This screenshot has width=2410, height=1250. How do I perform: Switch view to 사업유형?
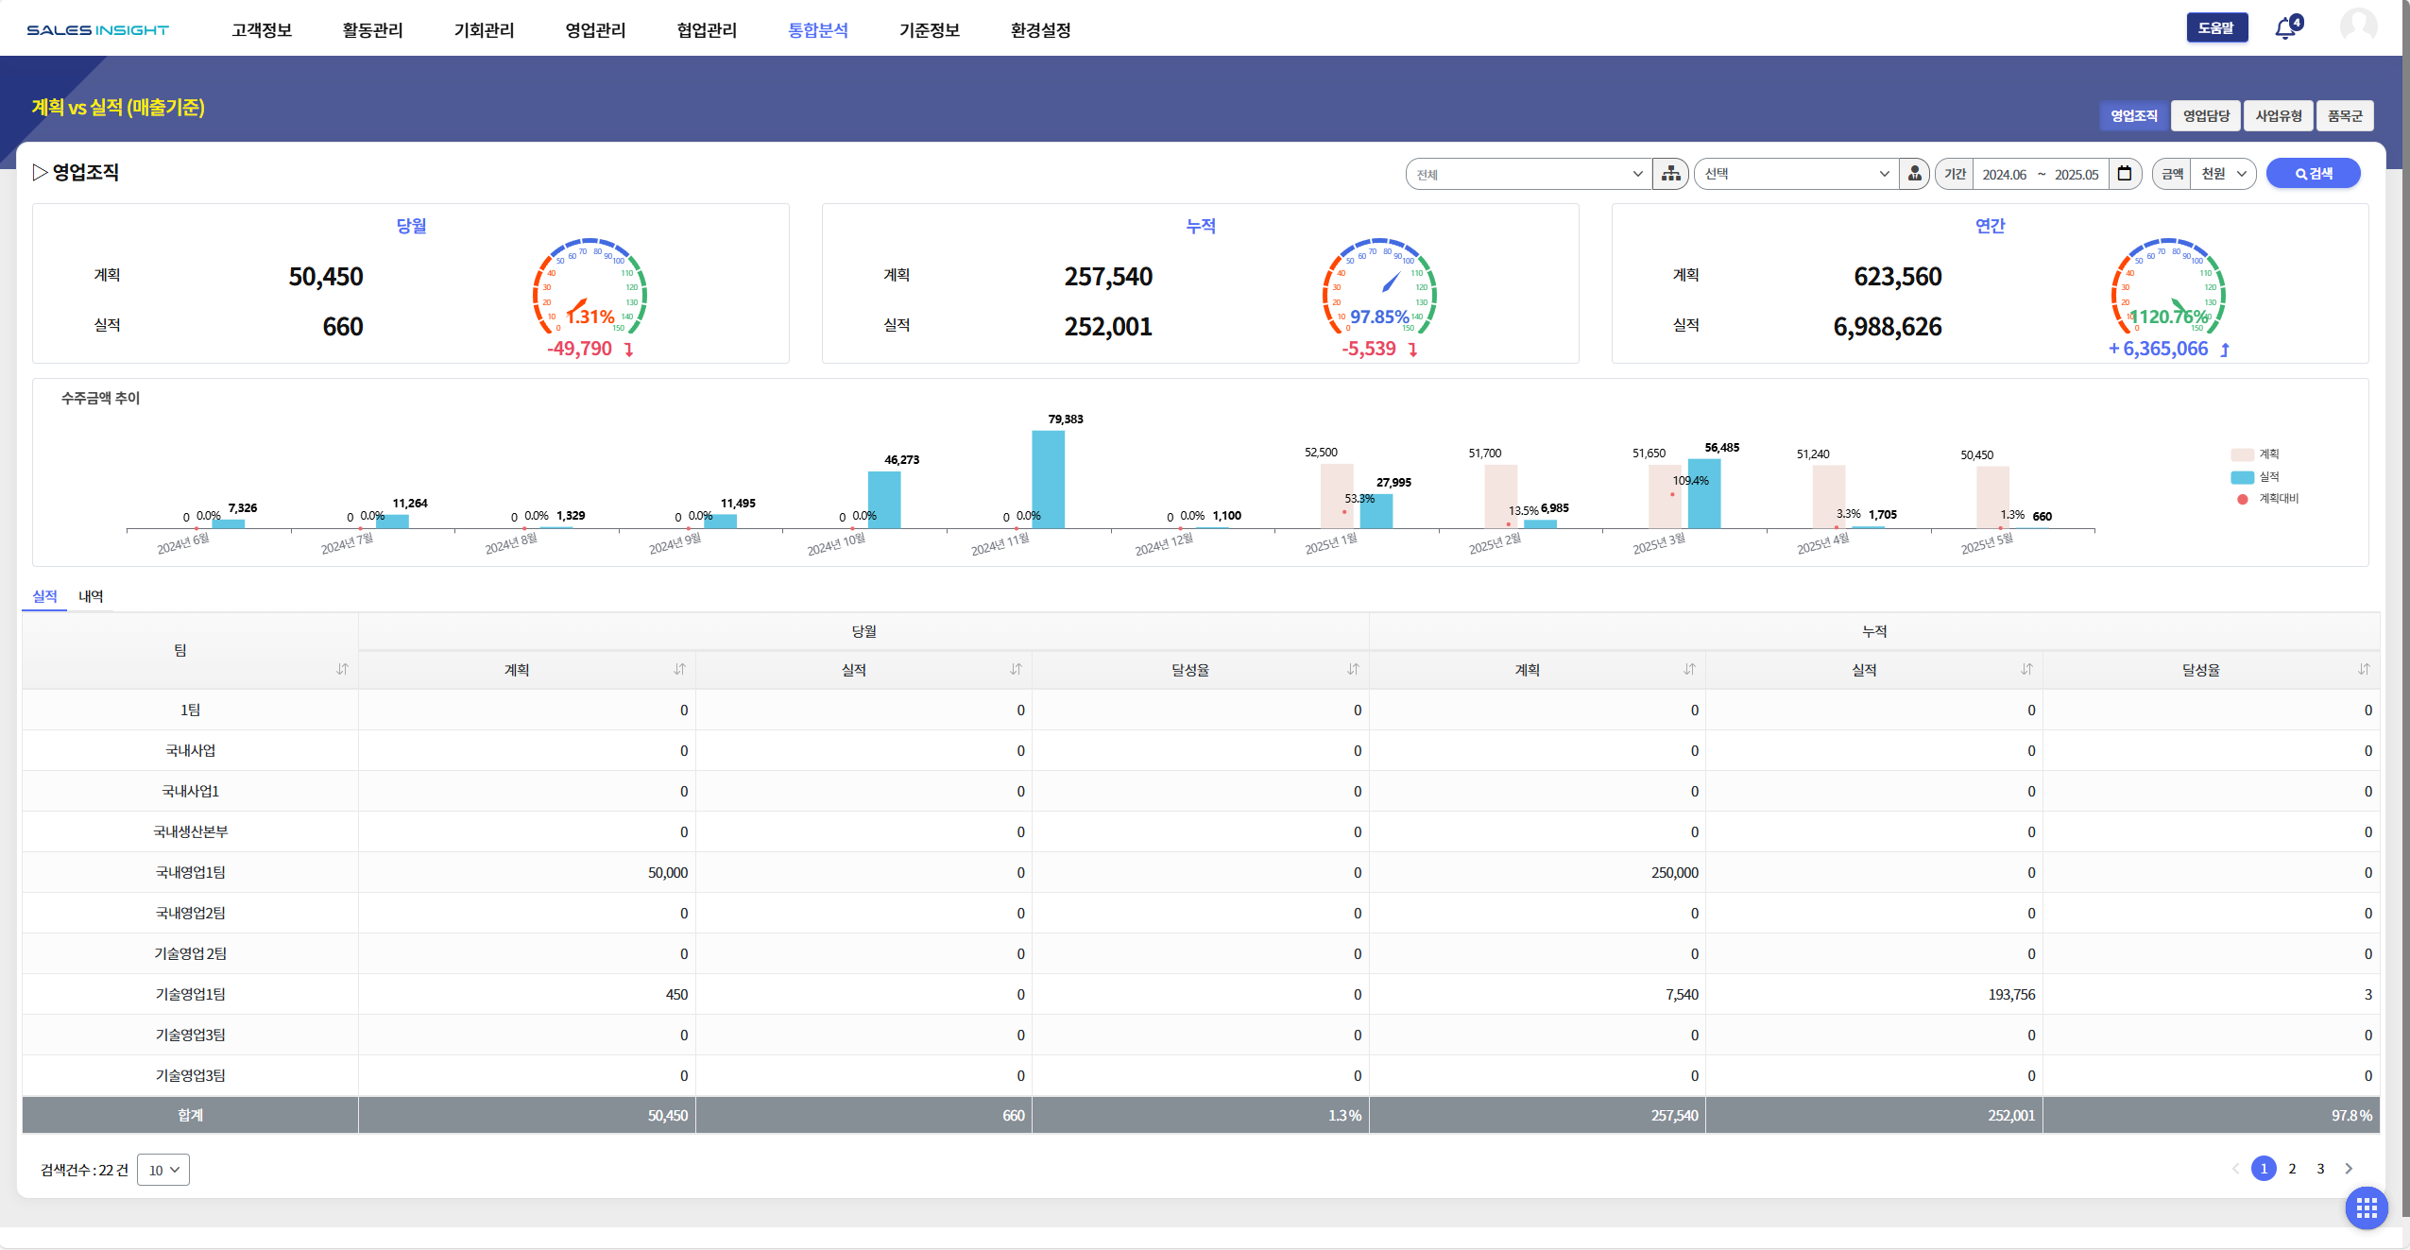click(2279, 115)
